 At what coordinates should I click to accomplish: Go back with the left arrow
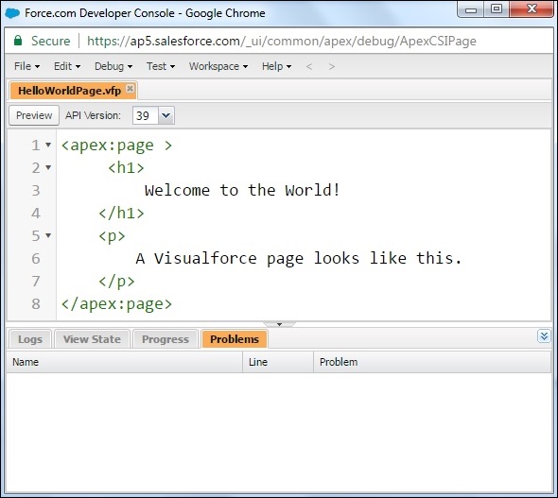point(309,66)
